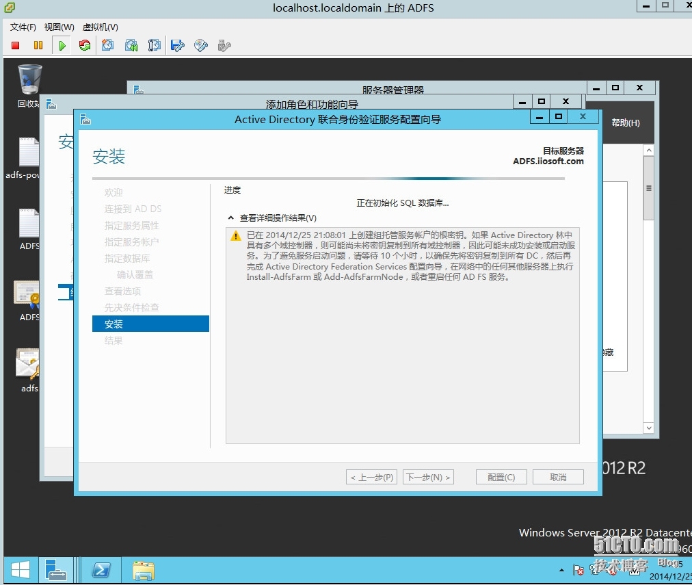Close the 服务器管理器 window

[639, 88]
